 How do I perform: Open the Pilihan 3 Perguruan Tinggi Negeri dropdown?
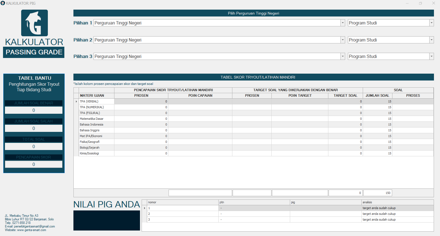343,57
